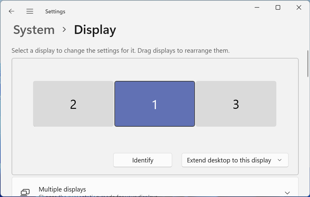Click the Multiple displays row label

pos(62,189)
